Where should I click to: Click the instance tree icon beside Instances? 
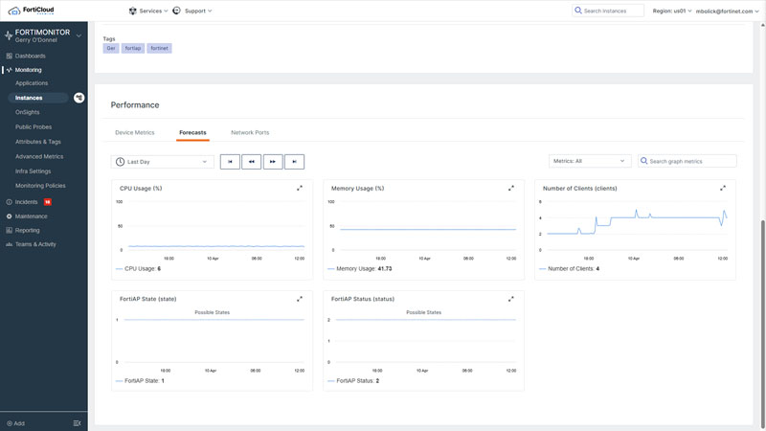(x=79, y=98)
